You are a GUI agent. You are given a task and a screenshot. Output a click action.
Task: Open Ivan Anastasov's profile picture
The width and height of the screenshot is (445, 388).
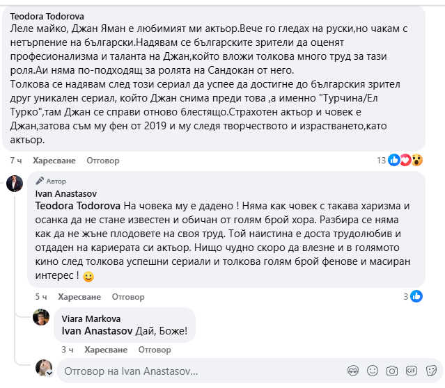point(15,184)
